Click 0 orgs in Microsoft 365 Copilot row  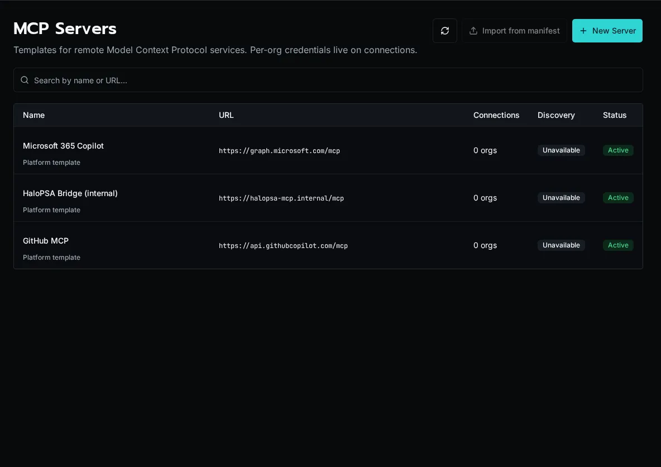(485, 150)
